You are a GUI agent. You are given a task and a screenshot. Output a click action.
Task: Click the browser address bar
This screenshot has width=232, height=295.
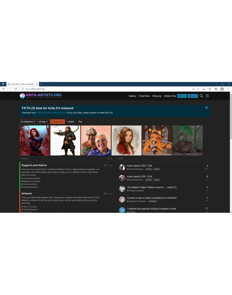pyautogui.click(x=102, y=89)
